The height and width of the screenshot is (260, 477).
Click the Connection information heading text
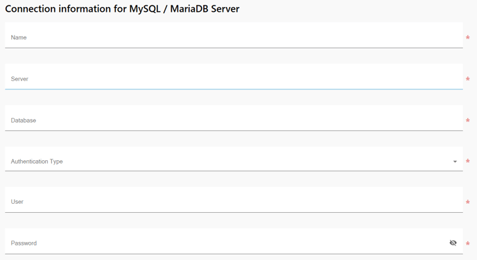(122, 9)
